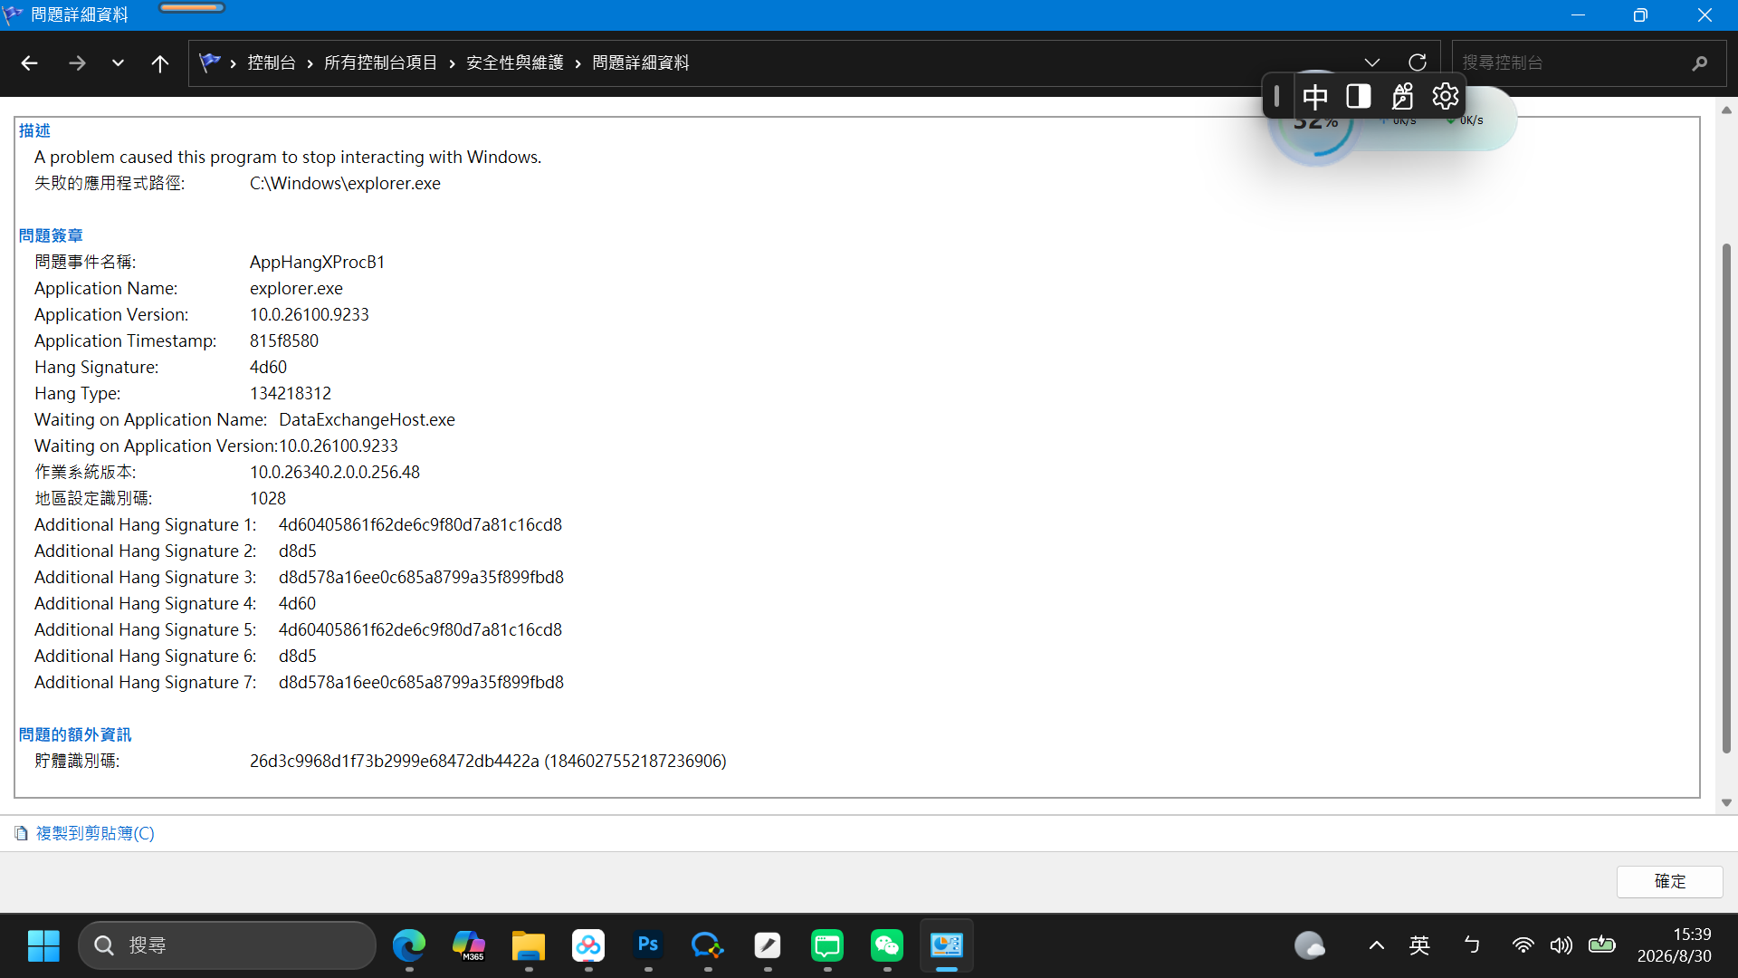Go forward with the forward arrow
The height and width of the screenshot is (978, 1738).
click(x=77, y=63)
